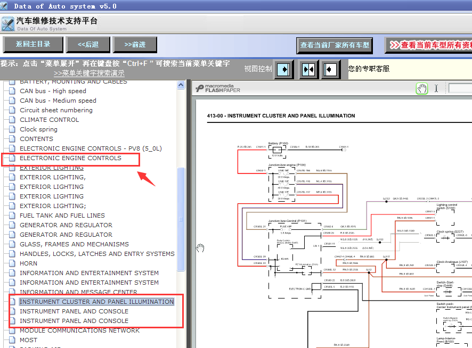The image size is (472, 348).
Task: Open FUEL TANK AND FUEL LINES
Action: [62, 216]
